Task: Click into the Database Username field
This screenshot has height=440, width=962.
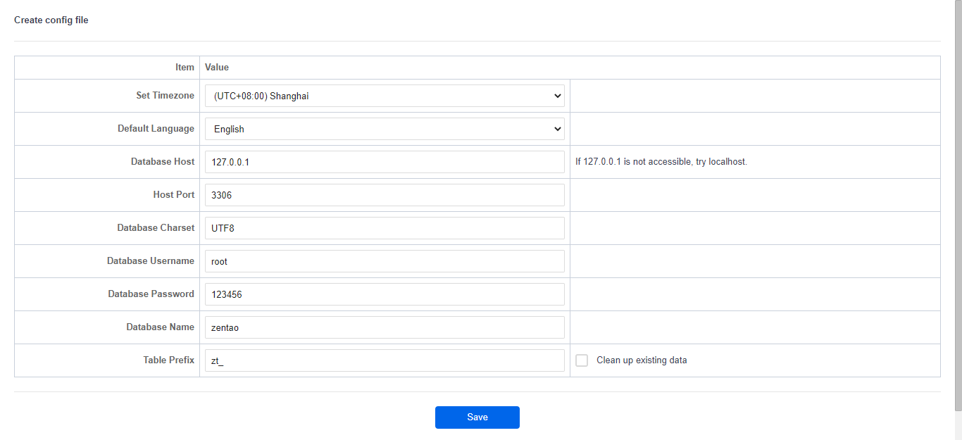Action: [x=385, y=261]
